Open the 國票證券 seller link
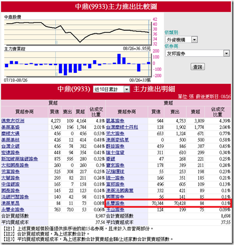The width and height of the screenshot is (234, 245). (115, 197)
